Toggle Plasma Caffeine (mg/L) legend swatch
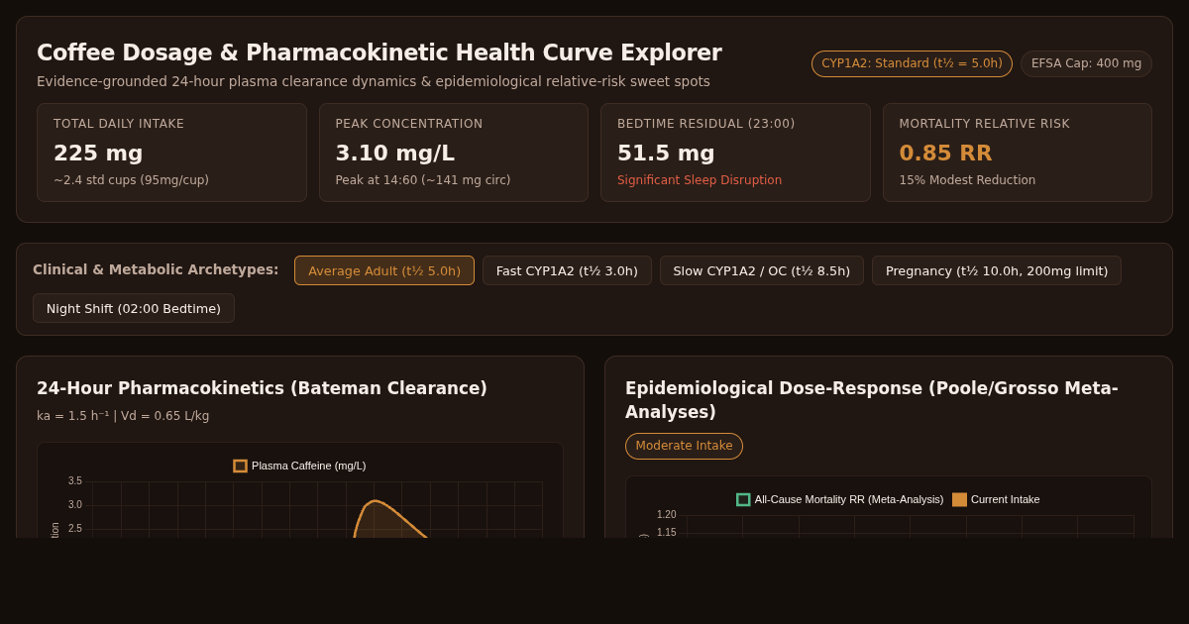 240,466
